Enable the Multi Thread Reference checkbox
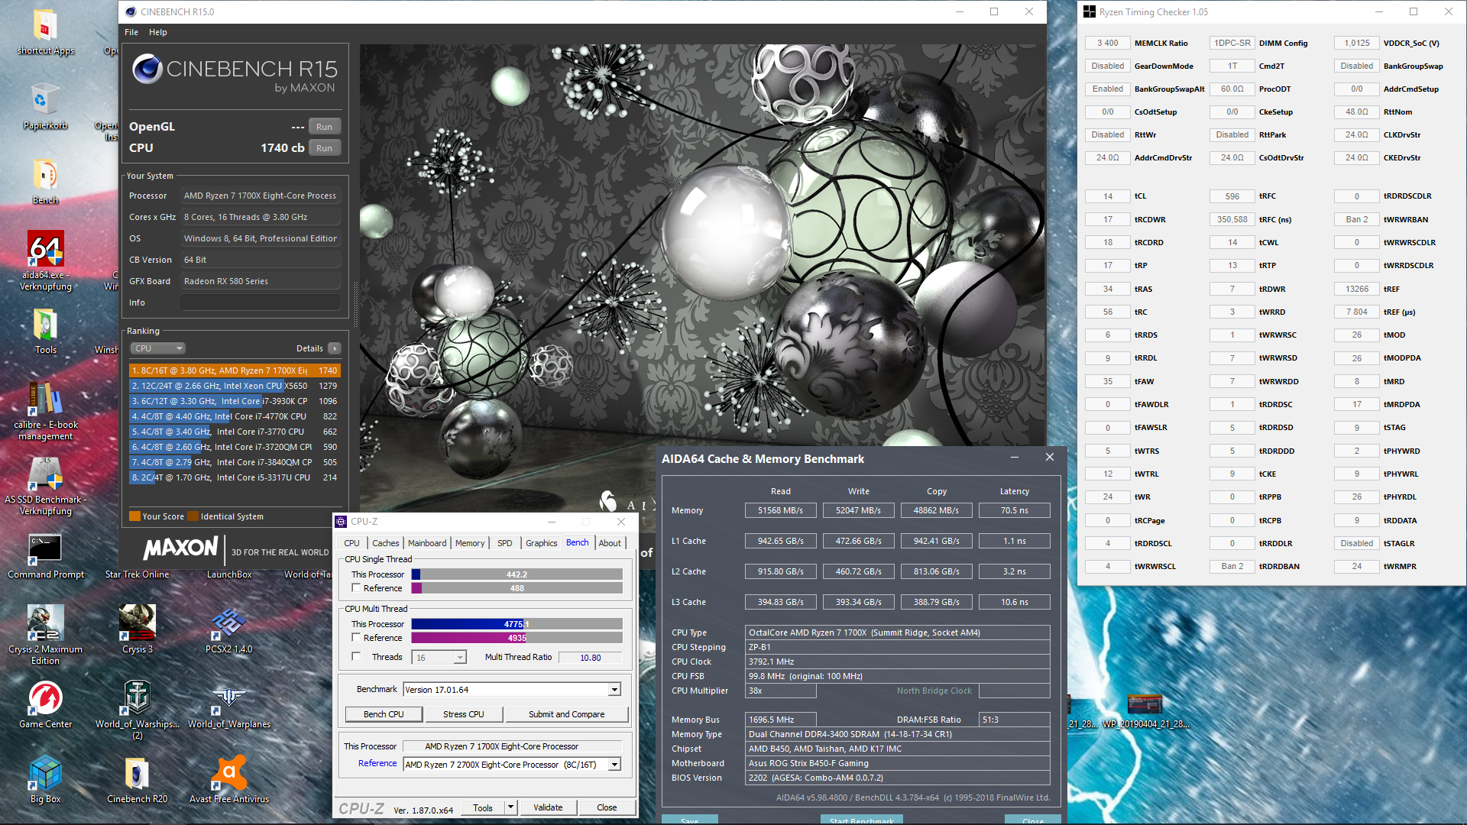This screenshot has height=825, width=1467. [x=356, y=638]
